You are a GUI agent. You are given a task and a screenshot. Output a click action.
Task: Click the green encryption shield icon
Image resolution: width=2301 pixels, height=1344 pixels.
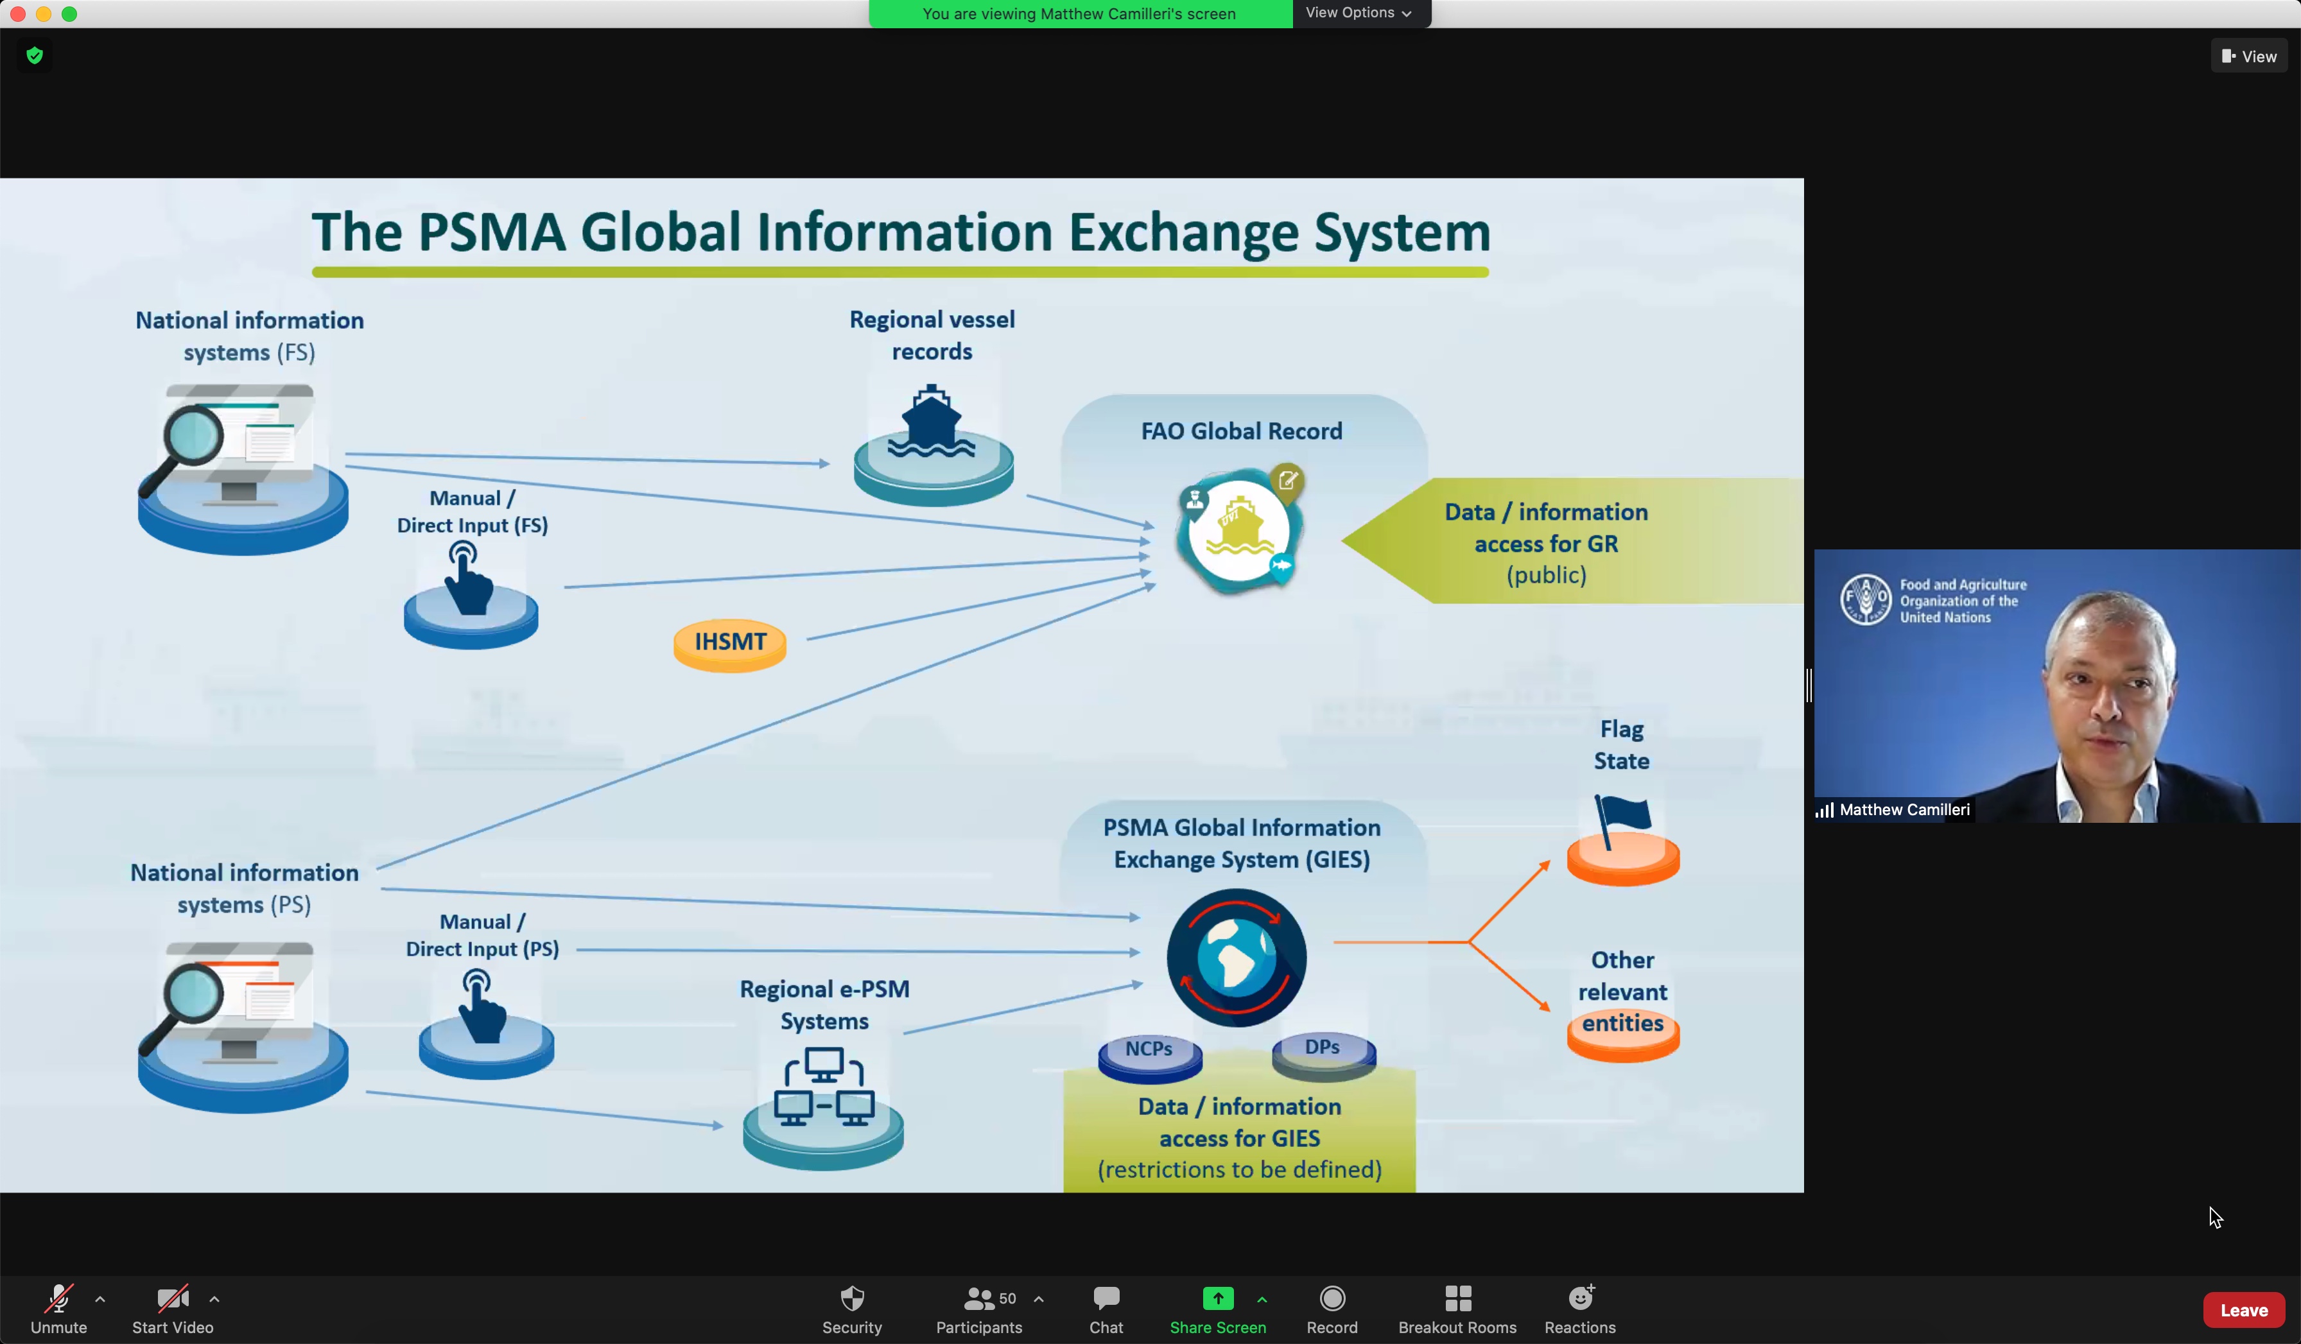(35, 56)
